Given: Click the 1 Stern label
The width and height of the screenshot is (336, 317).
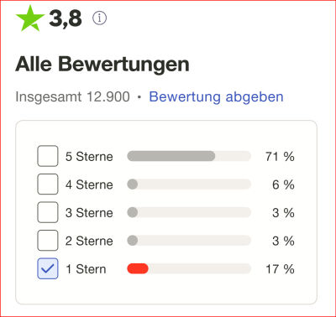Looking at the screenshot, I should coord(86,269).
